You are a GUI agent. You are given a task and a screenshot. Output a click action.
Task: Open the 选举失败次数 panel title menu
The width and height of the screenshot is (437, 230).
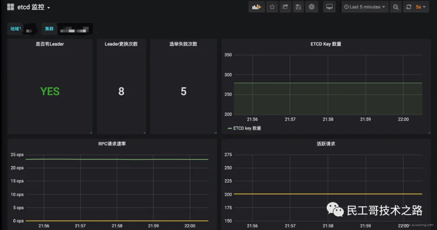183,44
